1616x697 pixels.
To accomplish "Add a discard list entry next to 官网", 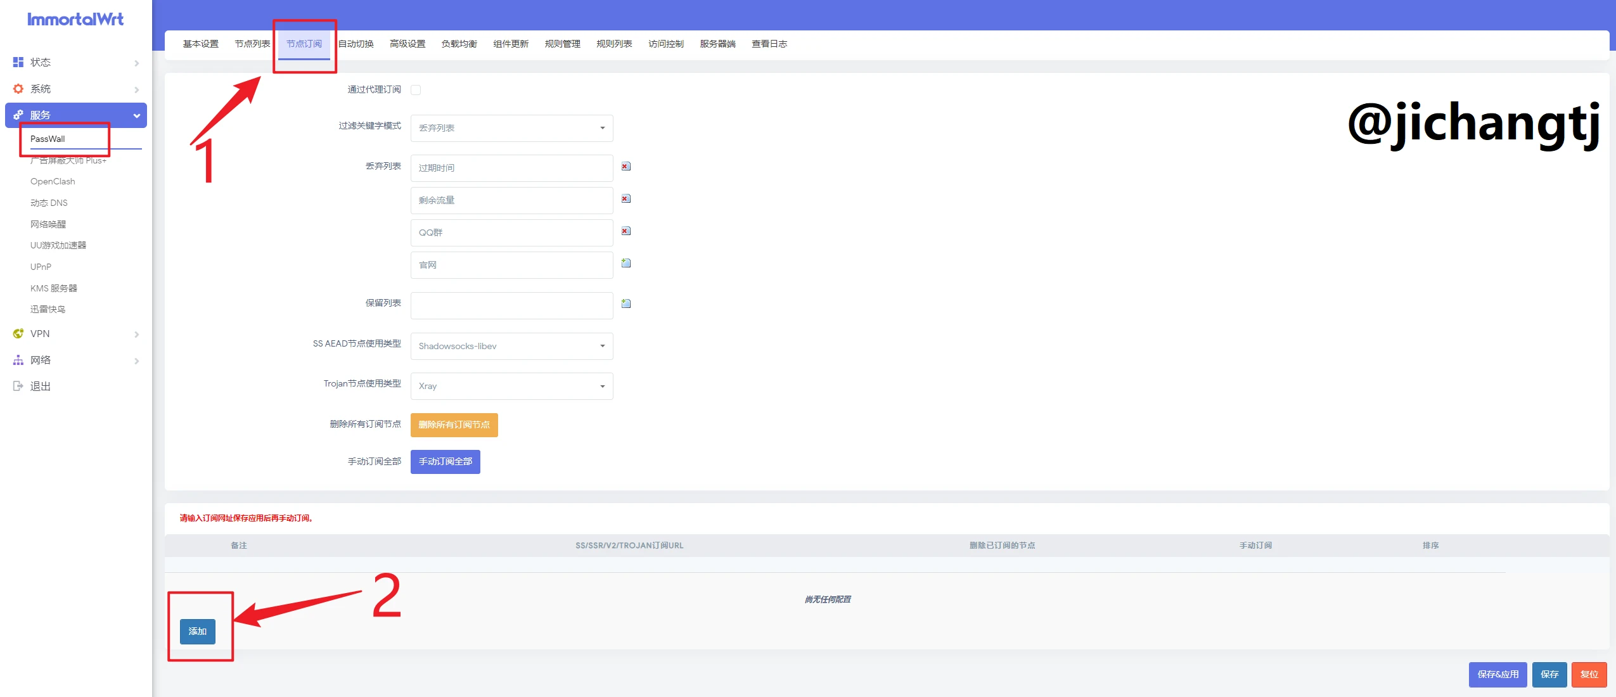I will click(625, 263).
